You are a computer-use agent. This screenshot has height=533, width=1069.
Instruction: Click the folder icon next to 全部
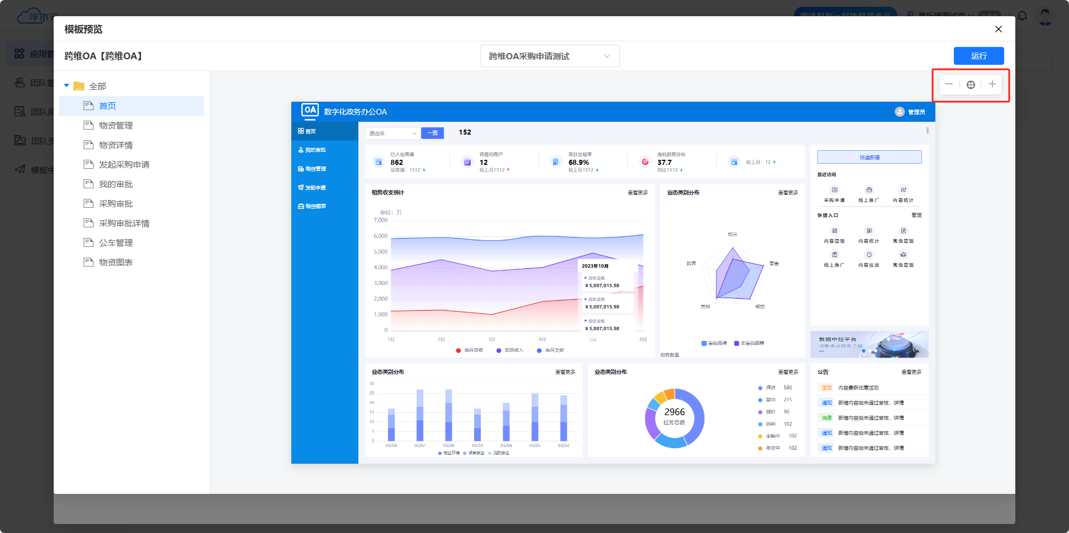pos(79,86)
